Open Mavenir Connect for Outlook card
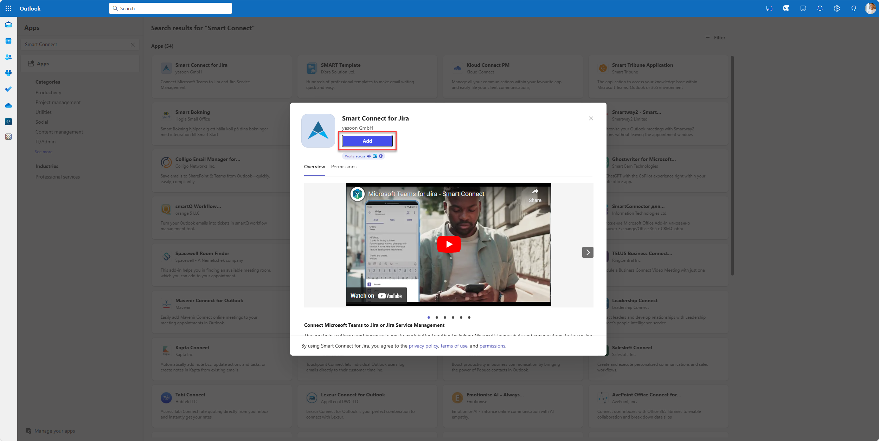This screenshot has height=441, width=879. point(222,312)
